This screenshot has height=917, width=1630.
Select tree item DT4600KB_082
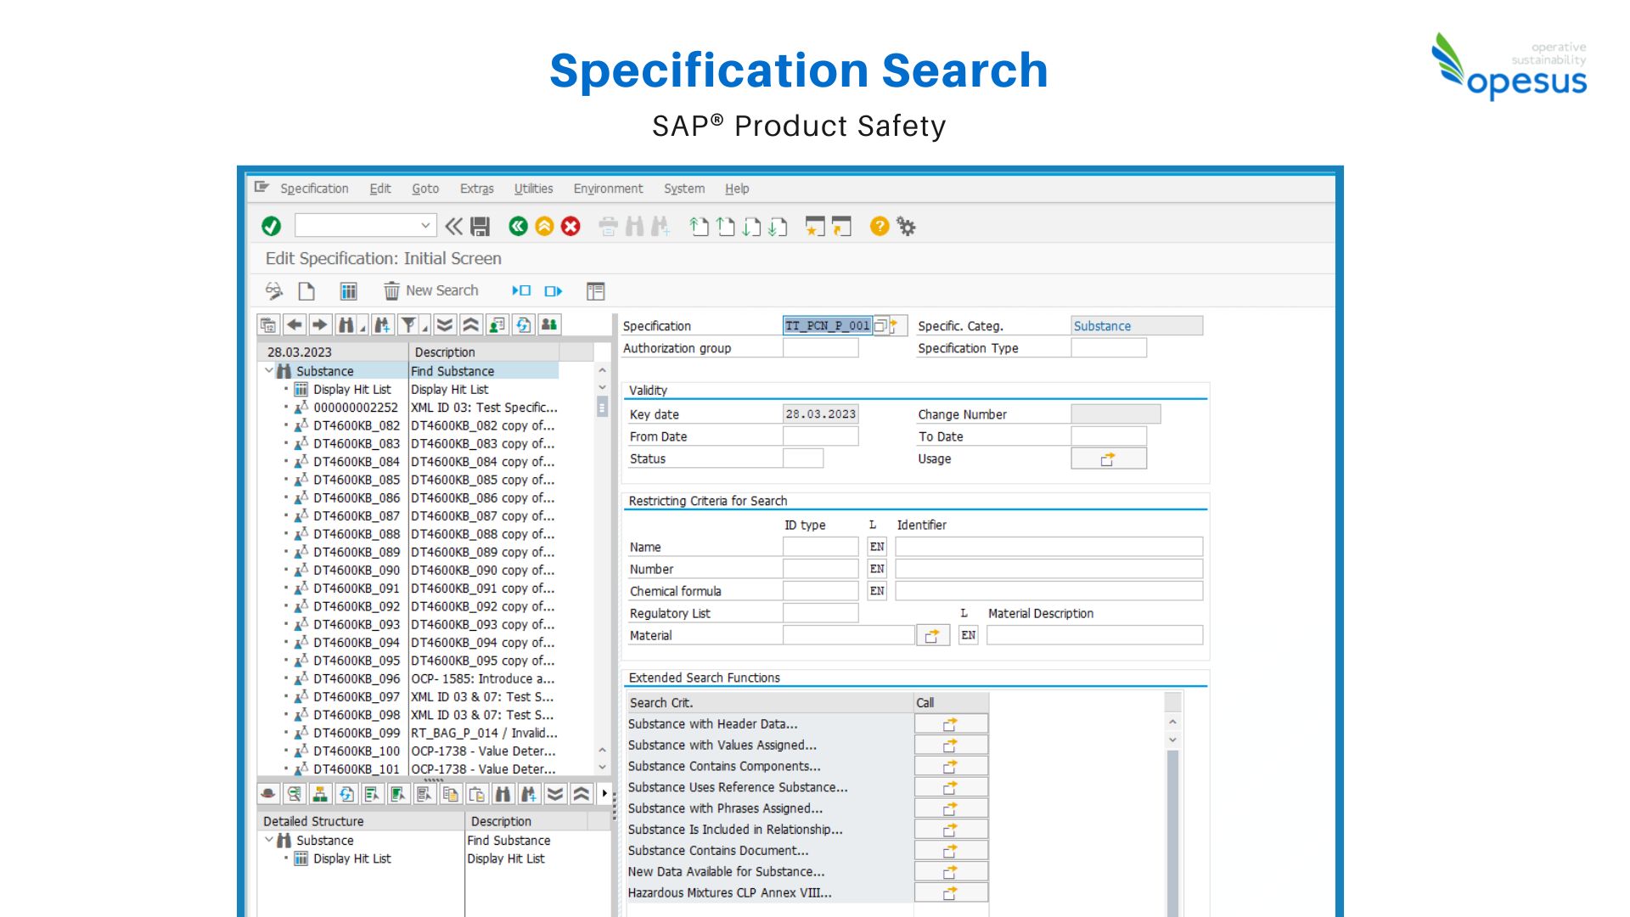[x=354, y=425]
